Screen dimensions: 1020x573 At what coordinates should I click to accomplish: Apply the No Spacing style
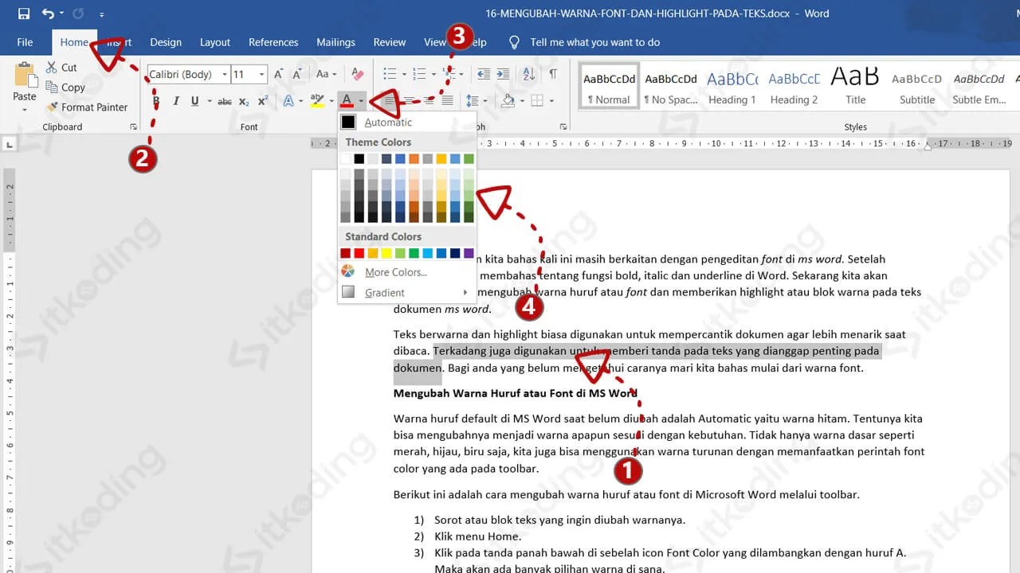[671, 86]
